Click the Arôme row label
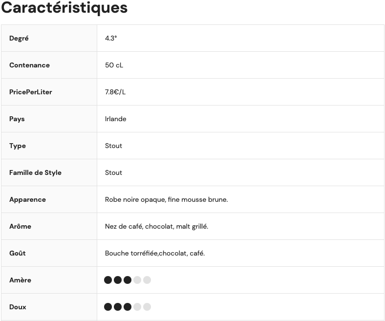 click(x=20, y=226)
